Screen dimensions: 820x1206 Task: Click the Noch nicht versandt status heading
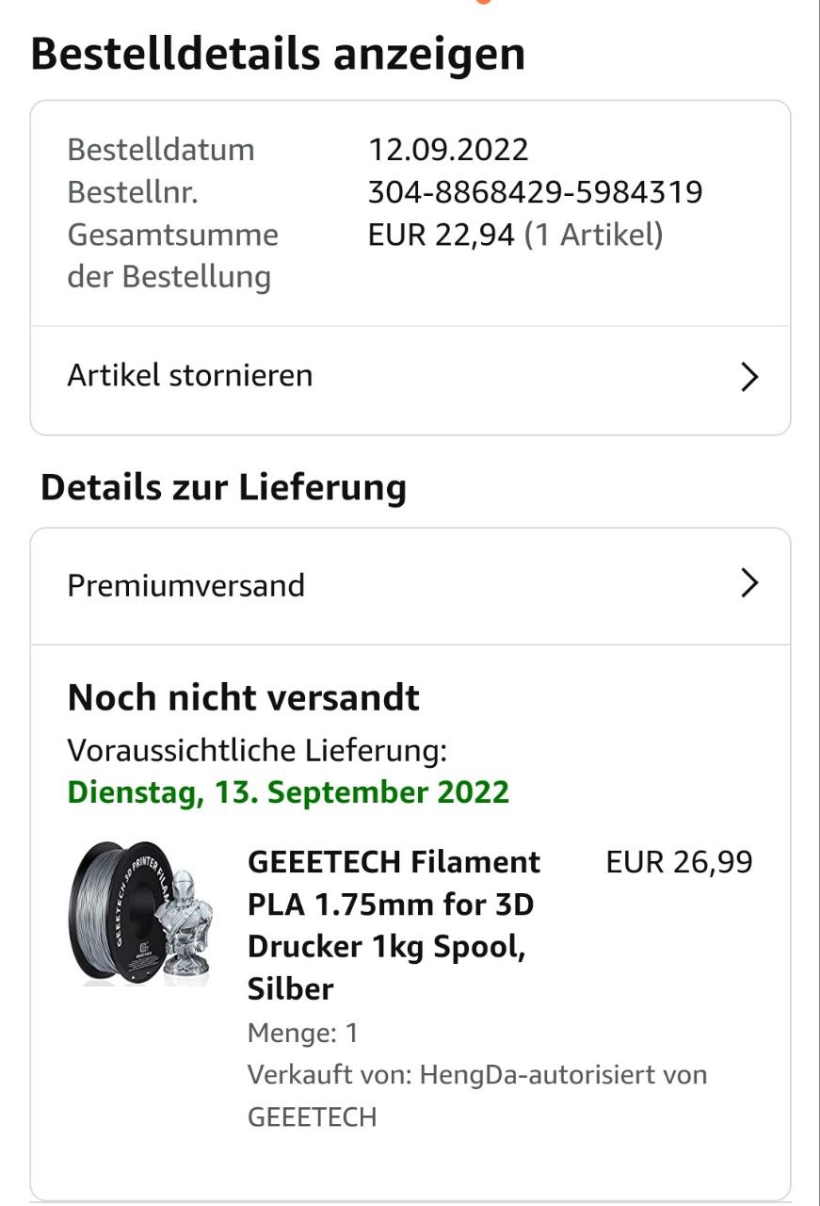(243, 697)
